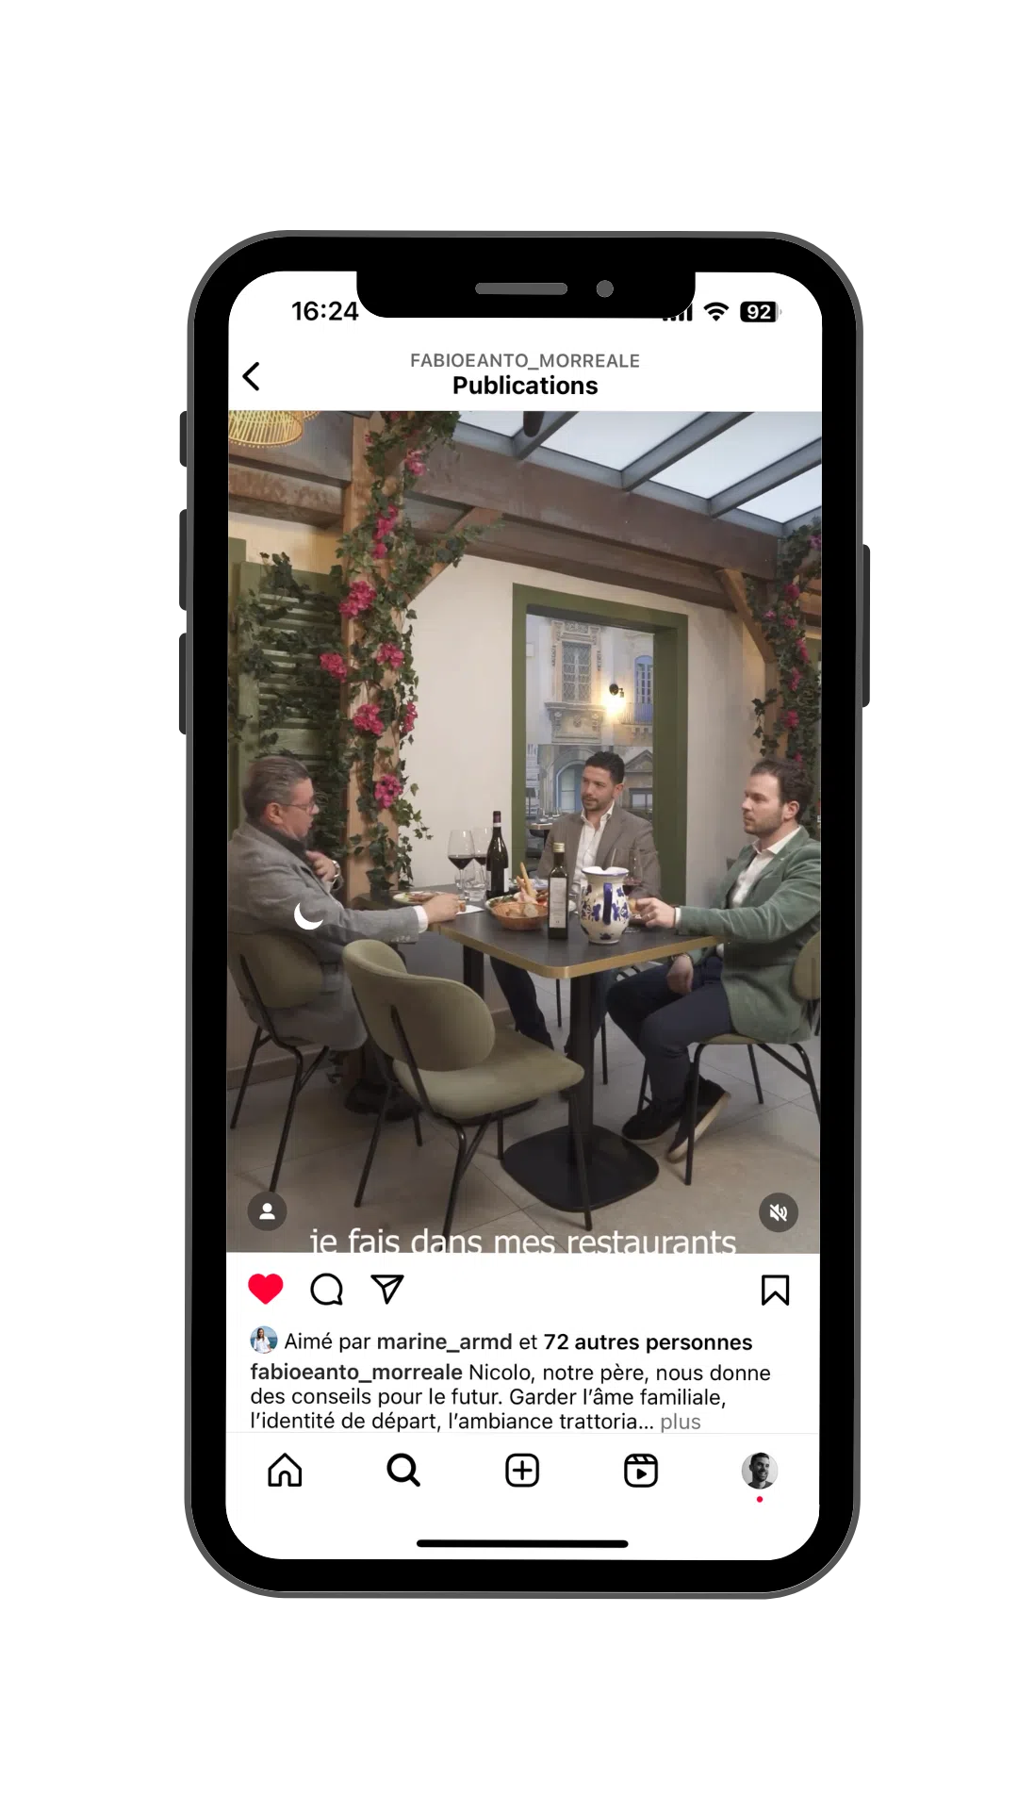The height and width of the screenshot is (1810, 1018).
Task: Create a new post with plus icon
Action: [x=522, y=1471]
